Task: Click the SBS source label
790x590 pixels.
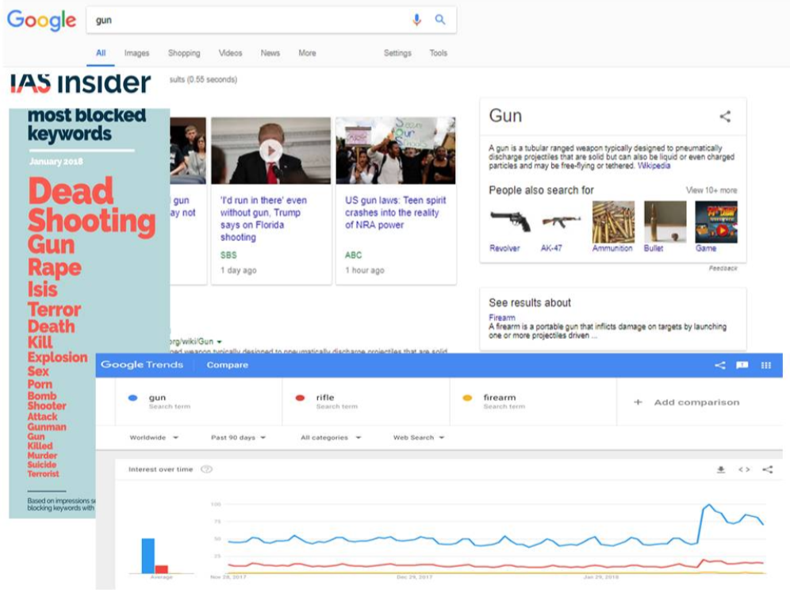Action: [228, 255]
